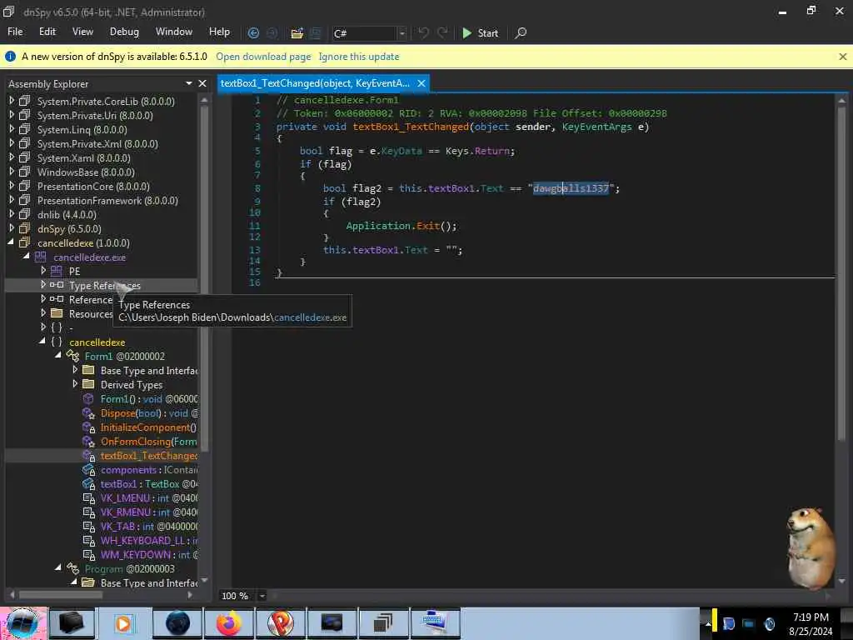Image resolution: width=853 pixels, height=640 pixels.
Task: Select PresentationCore assembly icon
Action: [x=24, y=186]
